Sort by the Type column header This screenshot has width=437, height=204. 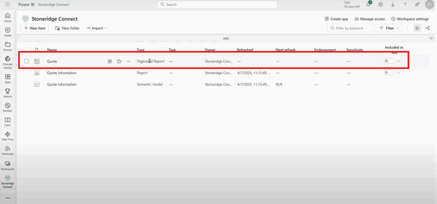140,50
